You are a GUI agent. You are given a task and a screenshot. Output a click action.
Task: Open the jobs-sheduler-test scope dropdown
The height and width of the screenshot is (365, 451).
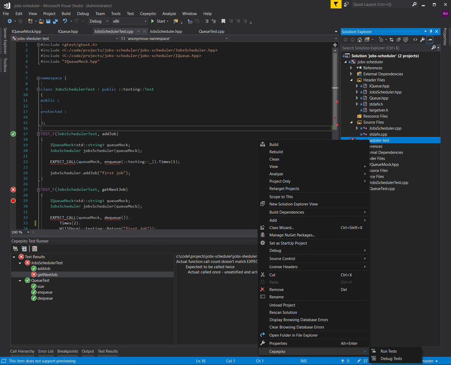coord(65,38)
